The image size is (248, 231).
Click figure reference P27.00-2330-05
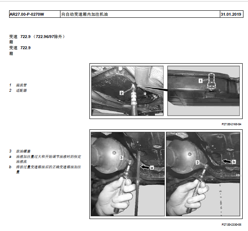tap(231, 224)
